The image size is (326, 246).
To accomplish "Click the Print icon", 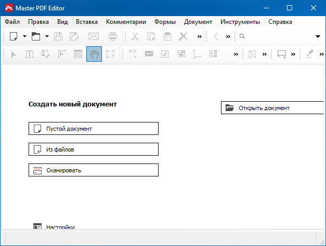I will click(x=113, y=36).
